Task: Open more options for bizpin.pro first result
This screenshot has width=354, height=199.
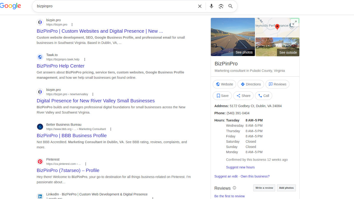Action: [x=72, y=25]
